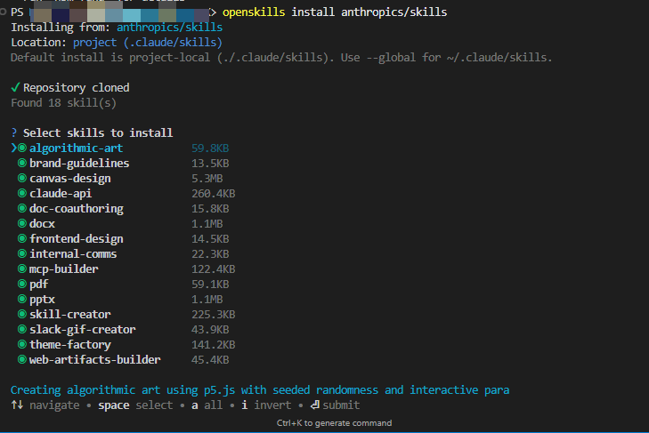
Task: Click the 45.4KB size value
Action: (x=210, y=359)
